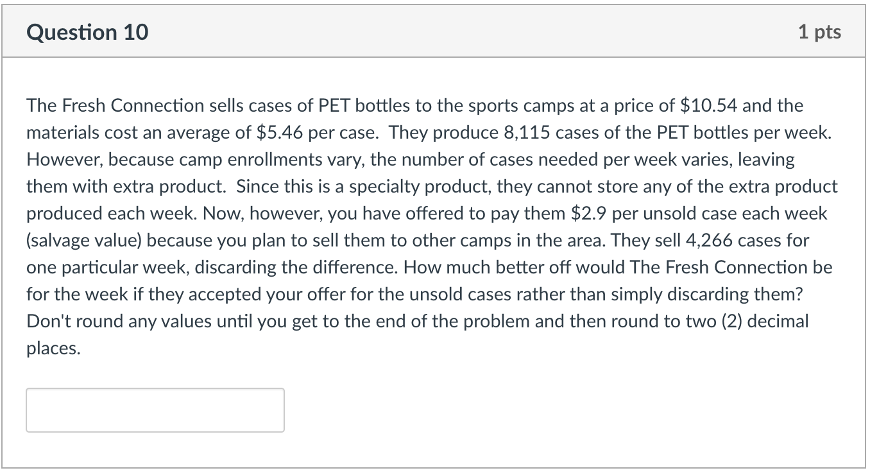Click the word 'places.' on the last line

click(53, 348)
